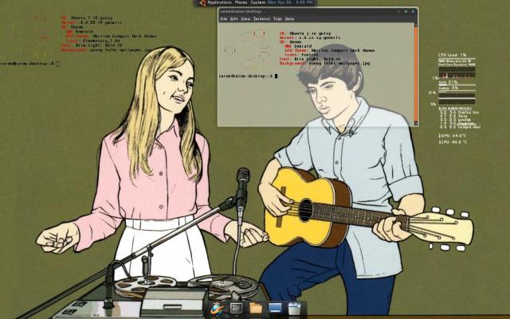Click the 'Xorg' process row in monitor
Screen dimensions: 510x319
(x=453, y=116)
